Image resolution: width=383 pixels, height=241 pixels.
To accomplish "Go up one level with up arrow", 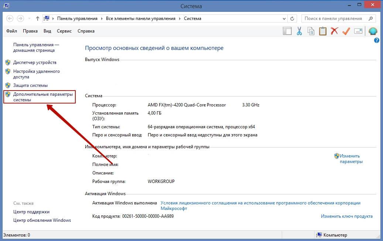I will 37,18.
